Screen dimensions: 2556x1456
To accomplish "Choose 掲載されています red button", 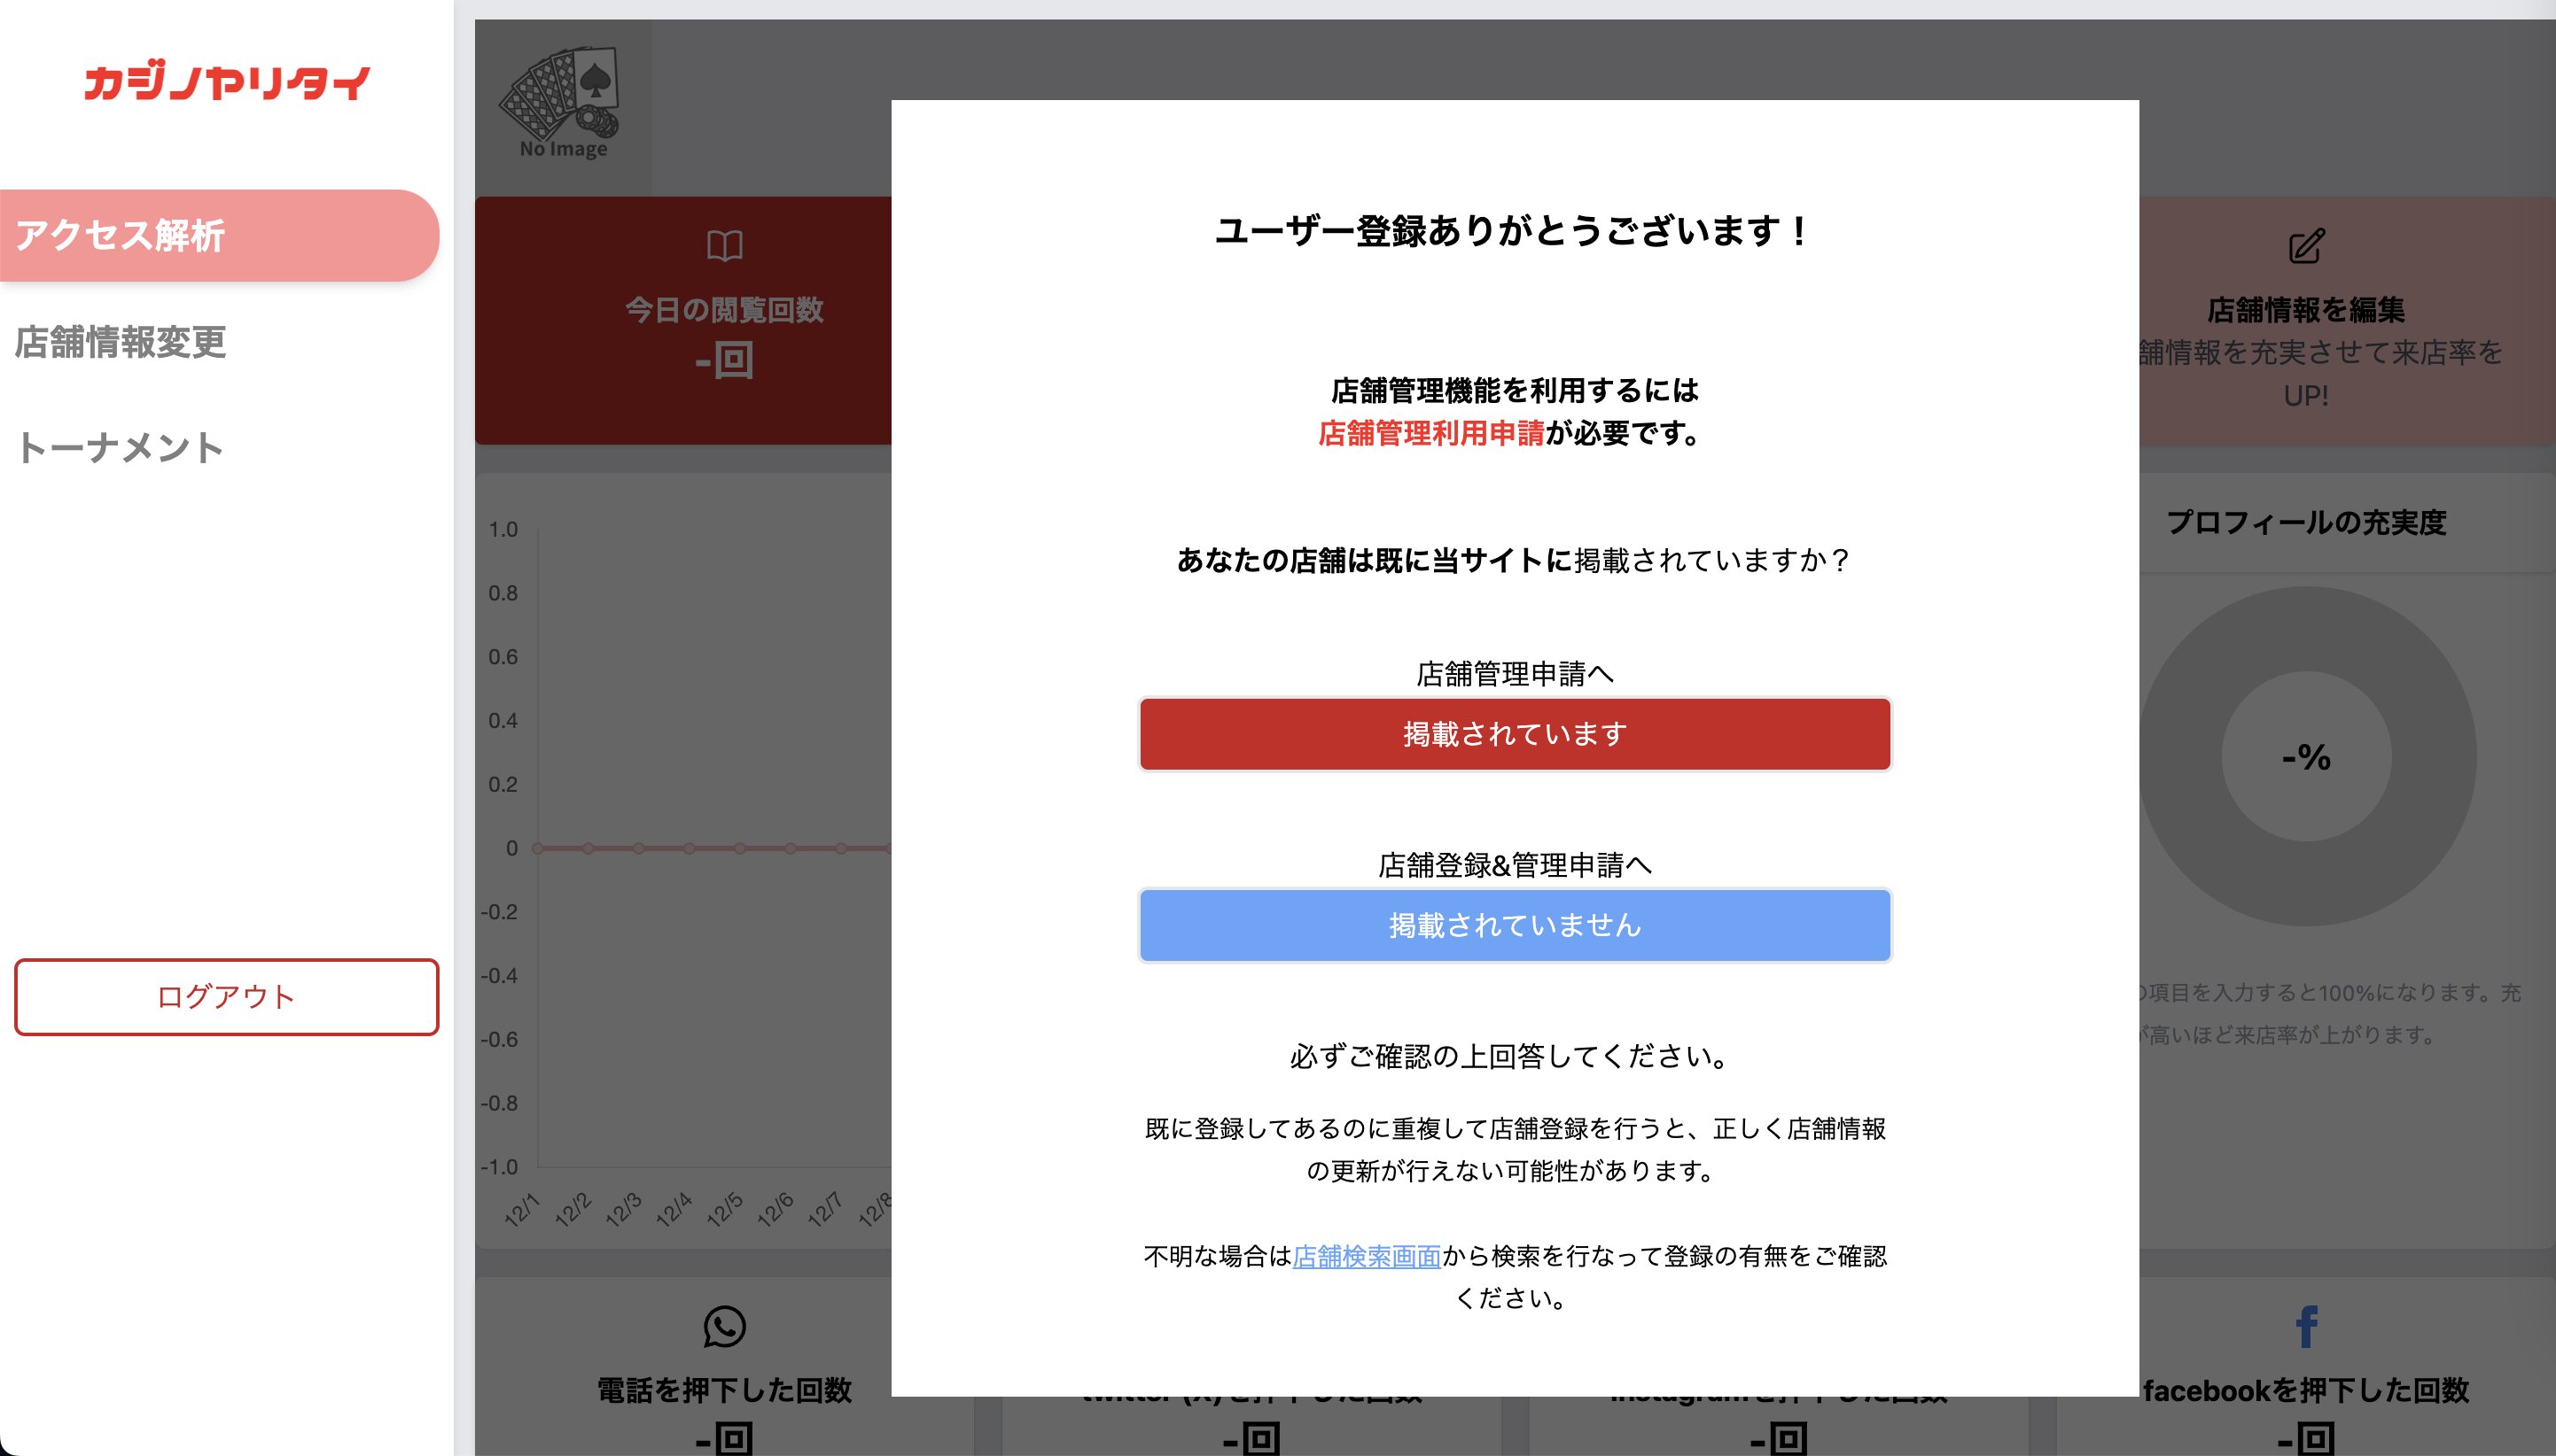I will tap(1515, 734).
